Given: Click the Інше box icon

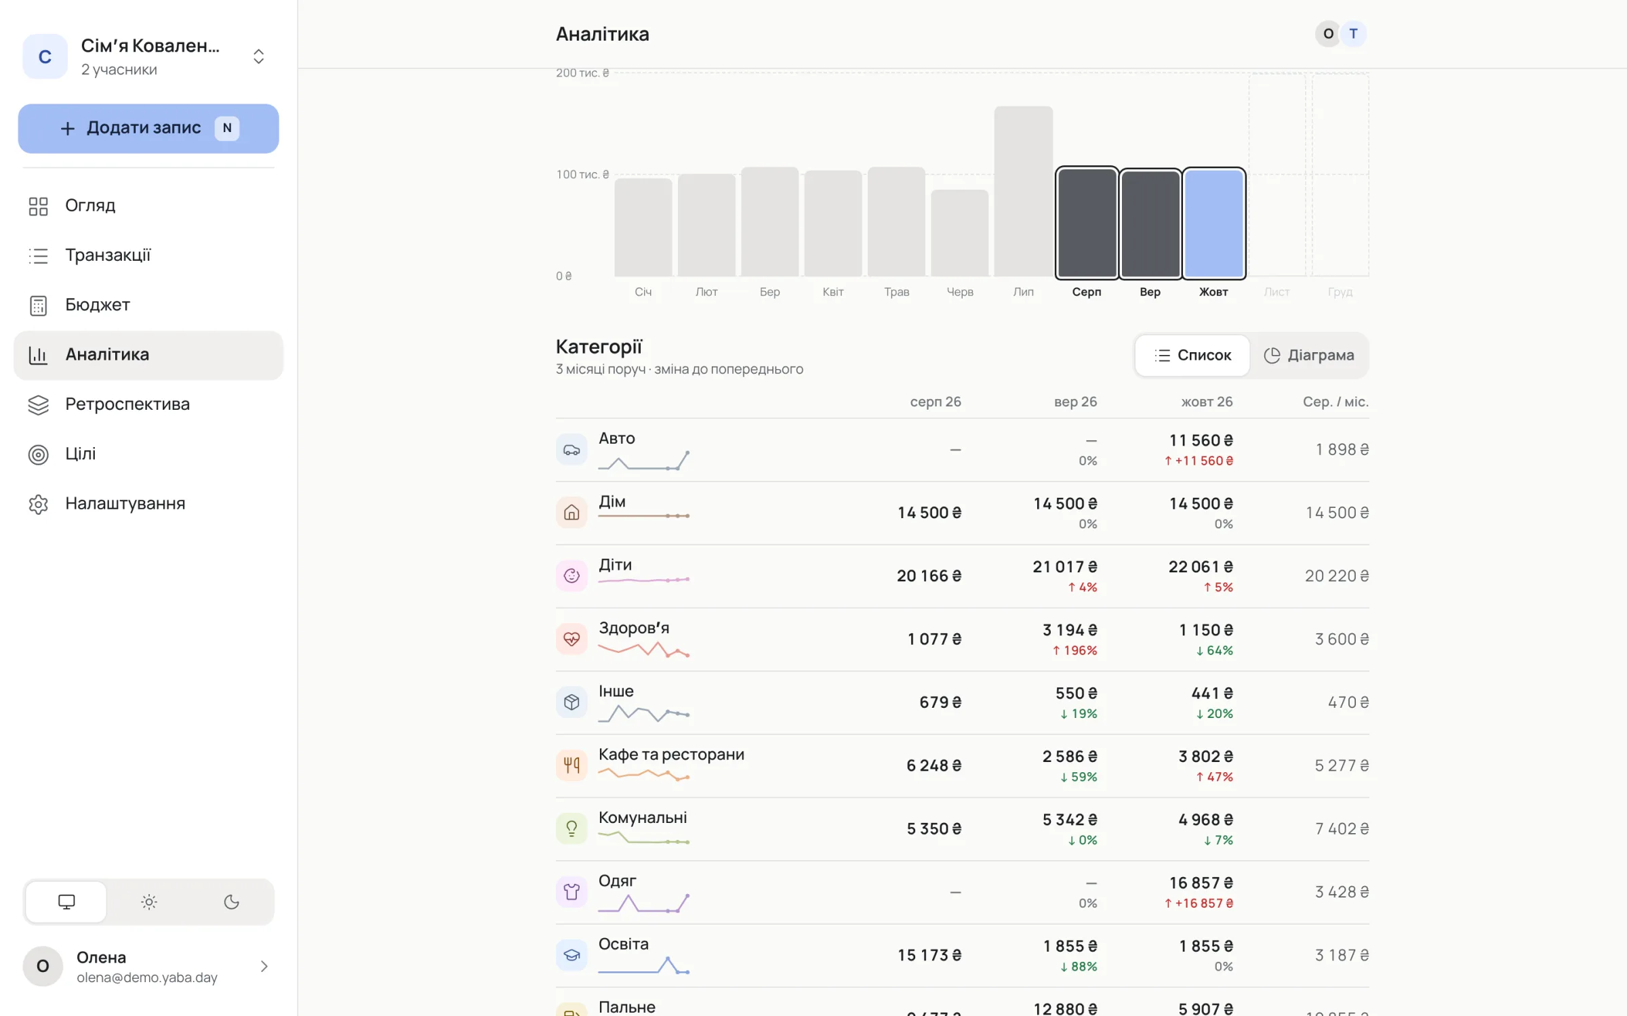Looking at the screenshot, I should click(x=571, y=702).
